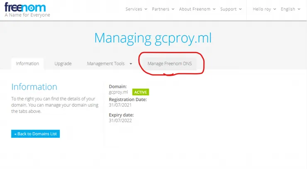Click the green ACTIVE status badge
This screenshot has height=169, width=307.
pos(141,92)
